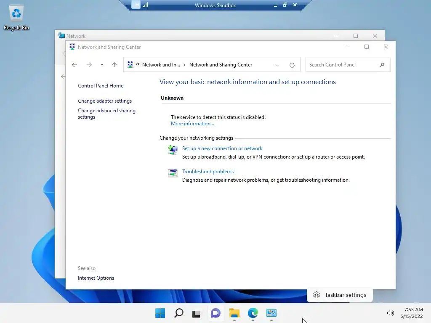Click Set up a new connection or network
Image resolution: width=431 pixels, height=323 pixels.
[222, 148]
